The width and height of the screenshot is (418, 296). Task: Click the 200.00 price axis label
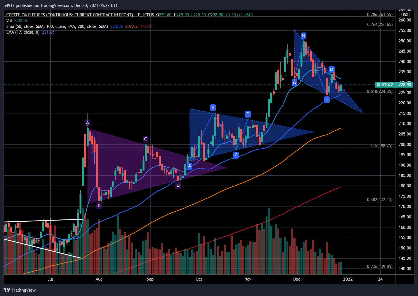click(x=405, y=145)
